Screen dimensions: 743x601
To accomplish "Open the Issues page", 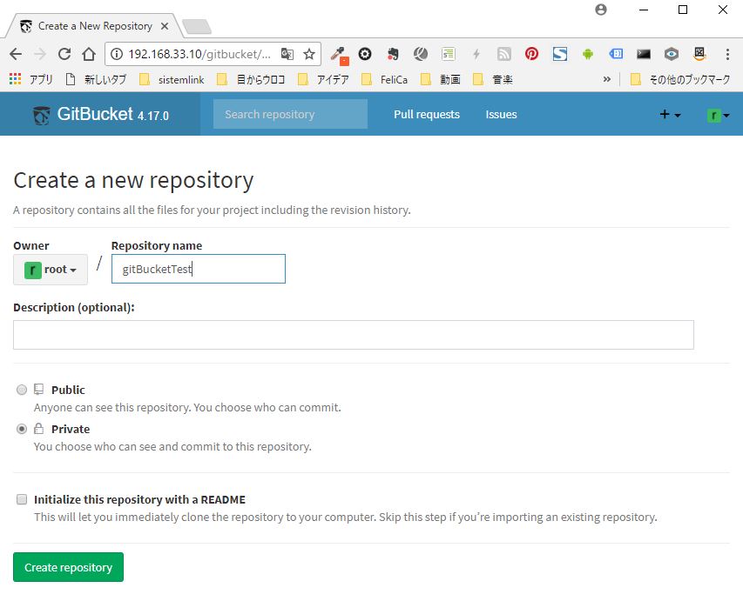I will click(x=501, y=115).
